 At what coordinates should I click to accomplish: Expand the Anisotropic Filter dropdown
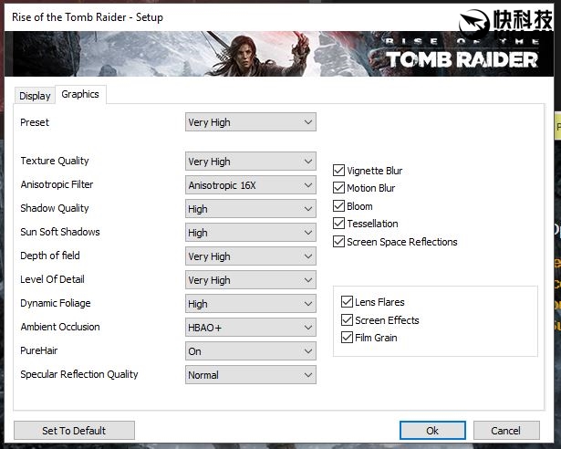tap(251, 185)
